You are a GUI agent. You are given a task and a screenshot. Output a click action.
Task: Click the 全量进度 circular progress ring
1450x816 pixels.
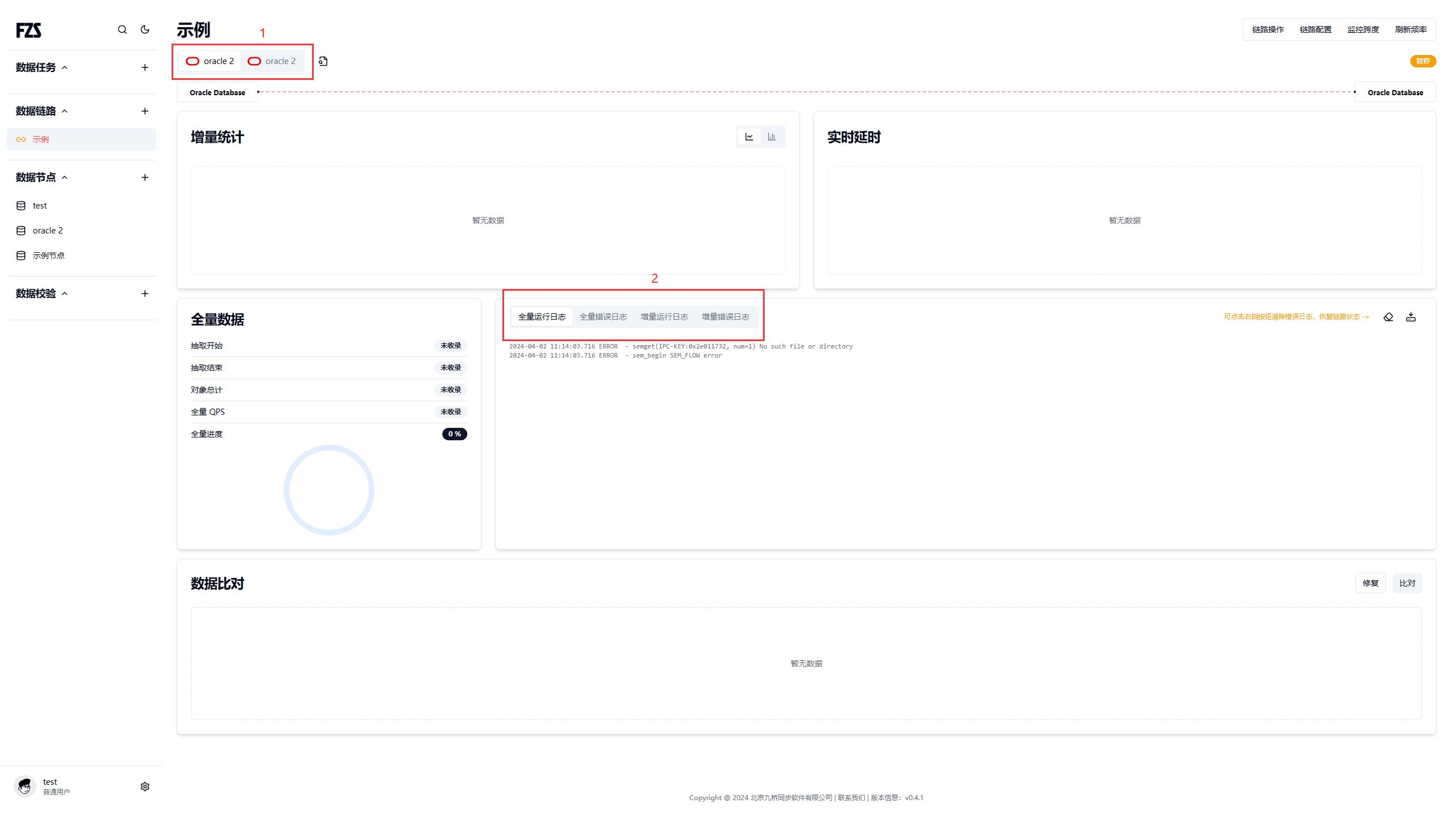pos(329,490)
